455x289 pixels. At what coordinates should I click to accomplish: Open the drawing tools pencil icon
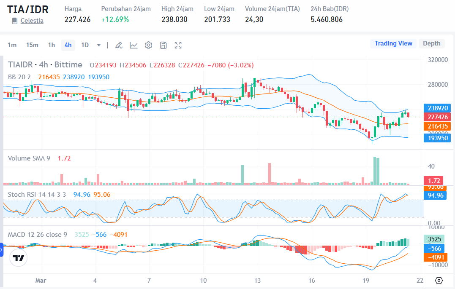click(x=119, y=45)
